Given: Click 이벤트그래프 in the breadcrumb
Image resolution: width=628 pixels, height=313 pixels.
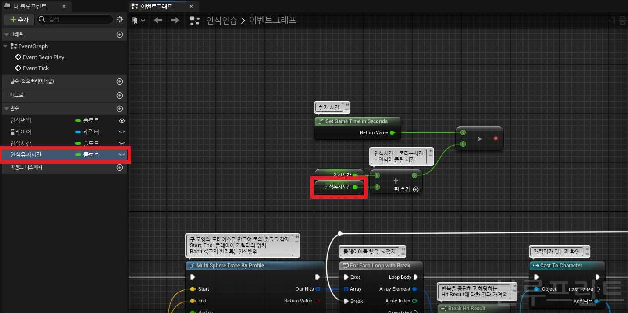Looking at the screenshot, I should click(273, 20).
